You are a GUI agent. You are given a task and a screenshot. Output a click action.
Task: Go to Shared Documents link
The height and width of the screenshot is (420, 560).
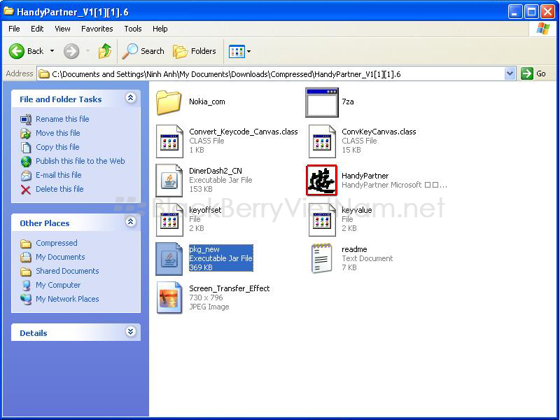coord(67,271)
